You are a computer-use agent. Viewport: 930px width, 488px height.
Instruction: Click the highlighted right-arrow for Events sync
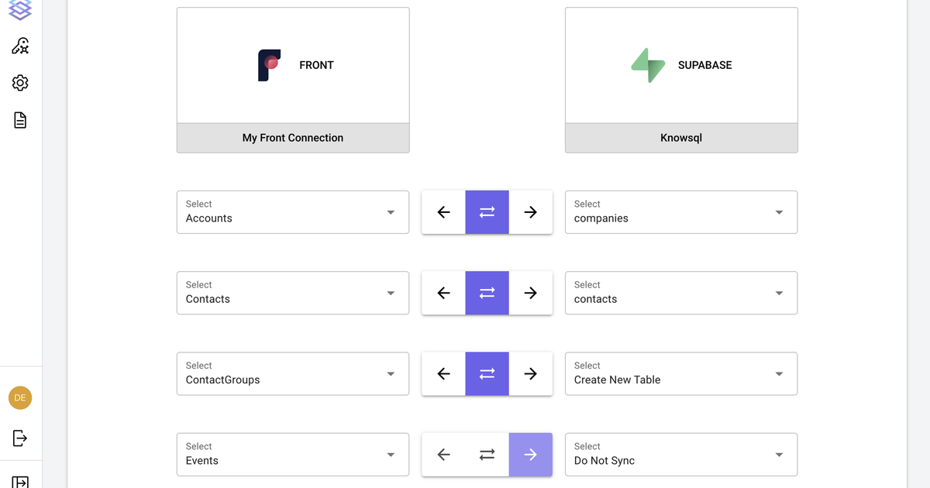tap(530, 455)
